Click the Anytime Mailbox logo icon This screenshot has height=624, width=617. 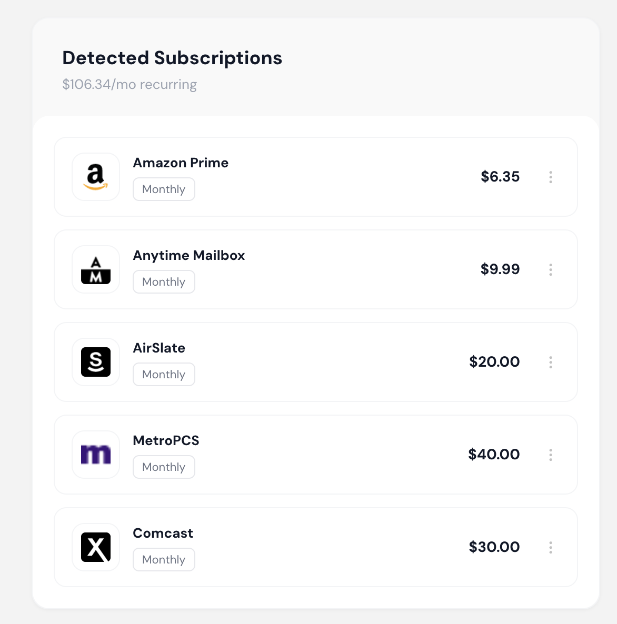[96, 269]
